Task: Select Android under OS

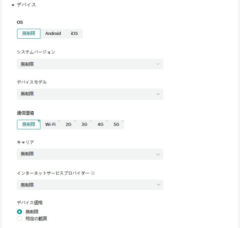Action: pyautogui.click(x=53, y=34)
